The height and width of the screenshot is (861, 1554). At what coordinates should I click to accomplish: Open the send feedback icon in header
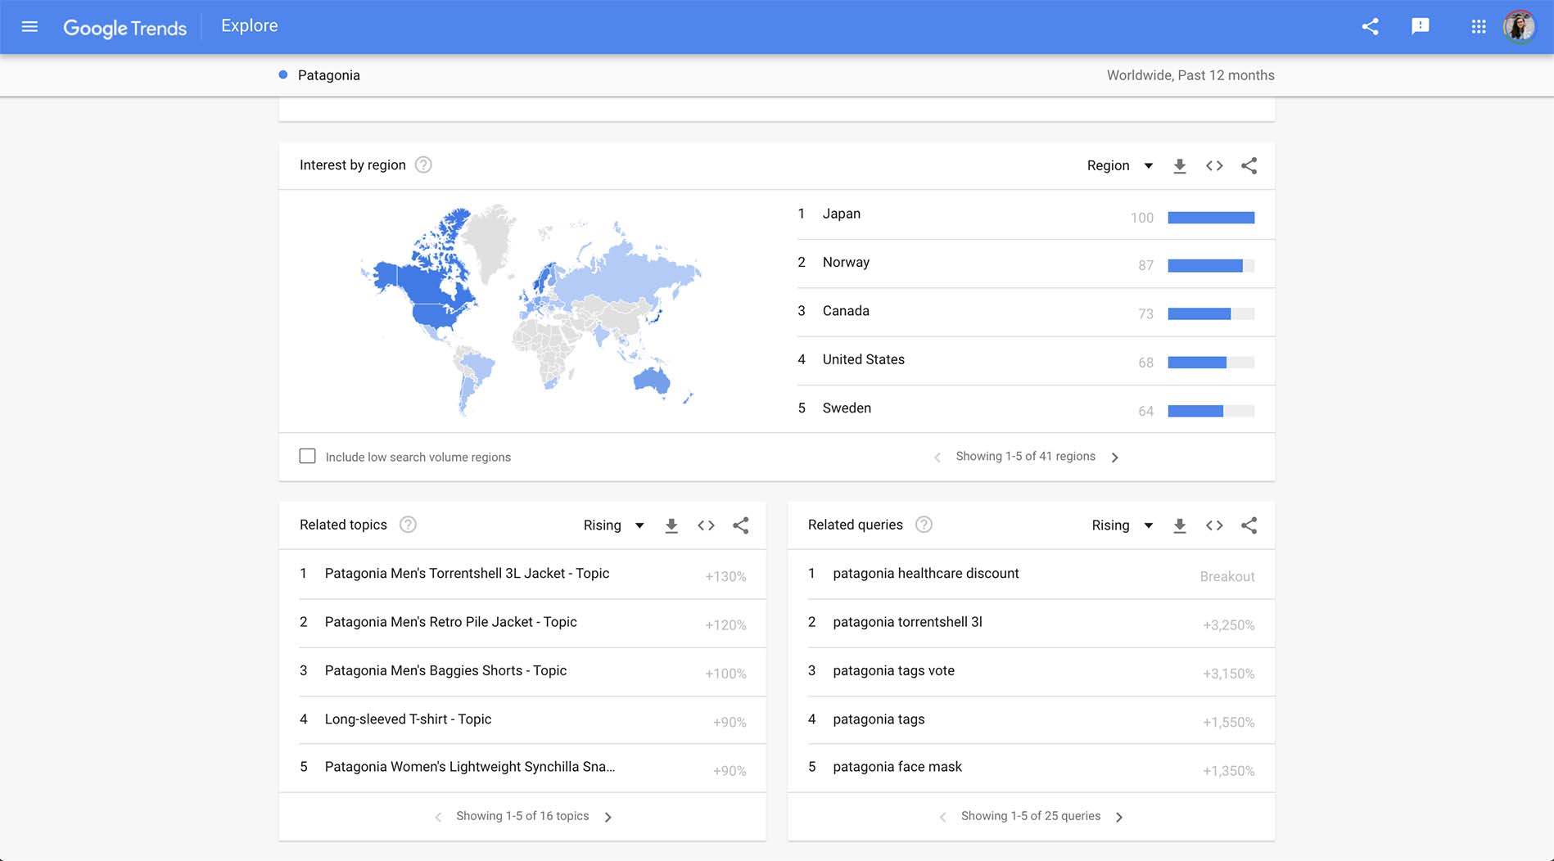(1421, 27)
